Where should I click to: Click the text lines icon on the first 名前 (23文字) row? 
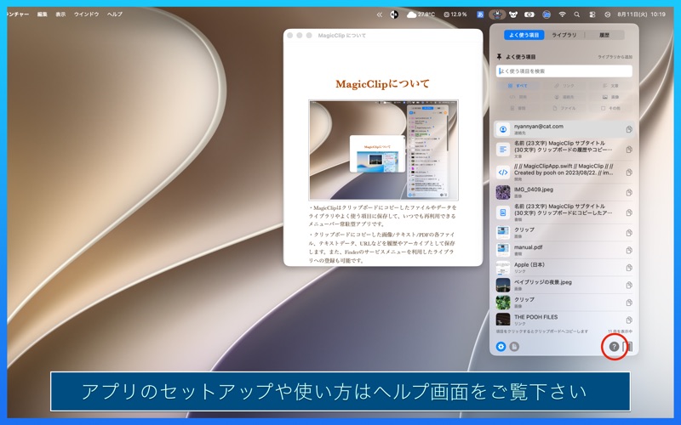[x=503, y=150]
